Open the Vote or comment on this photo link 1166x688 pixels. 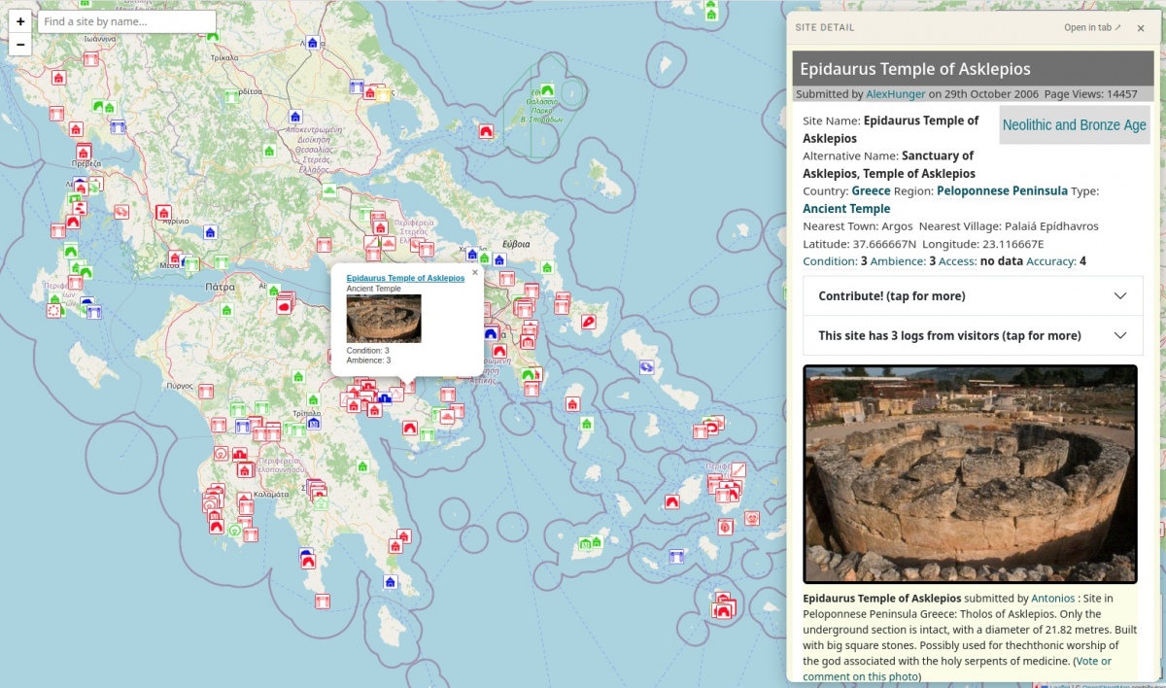(x=957, y=669)
